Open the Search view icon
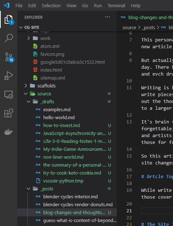Screen dimensions: 173x226 coord(9,38)
